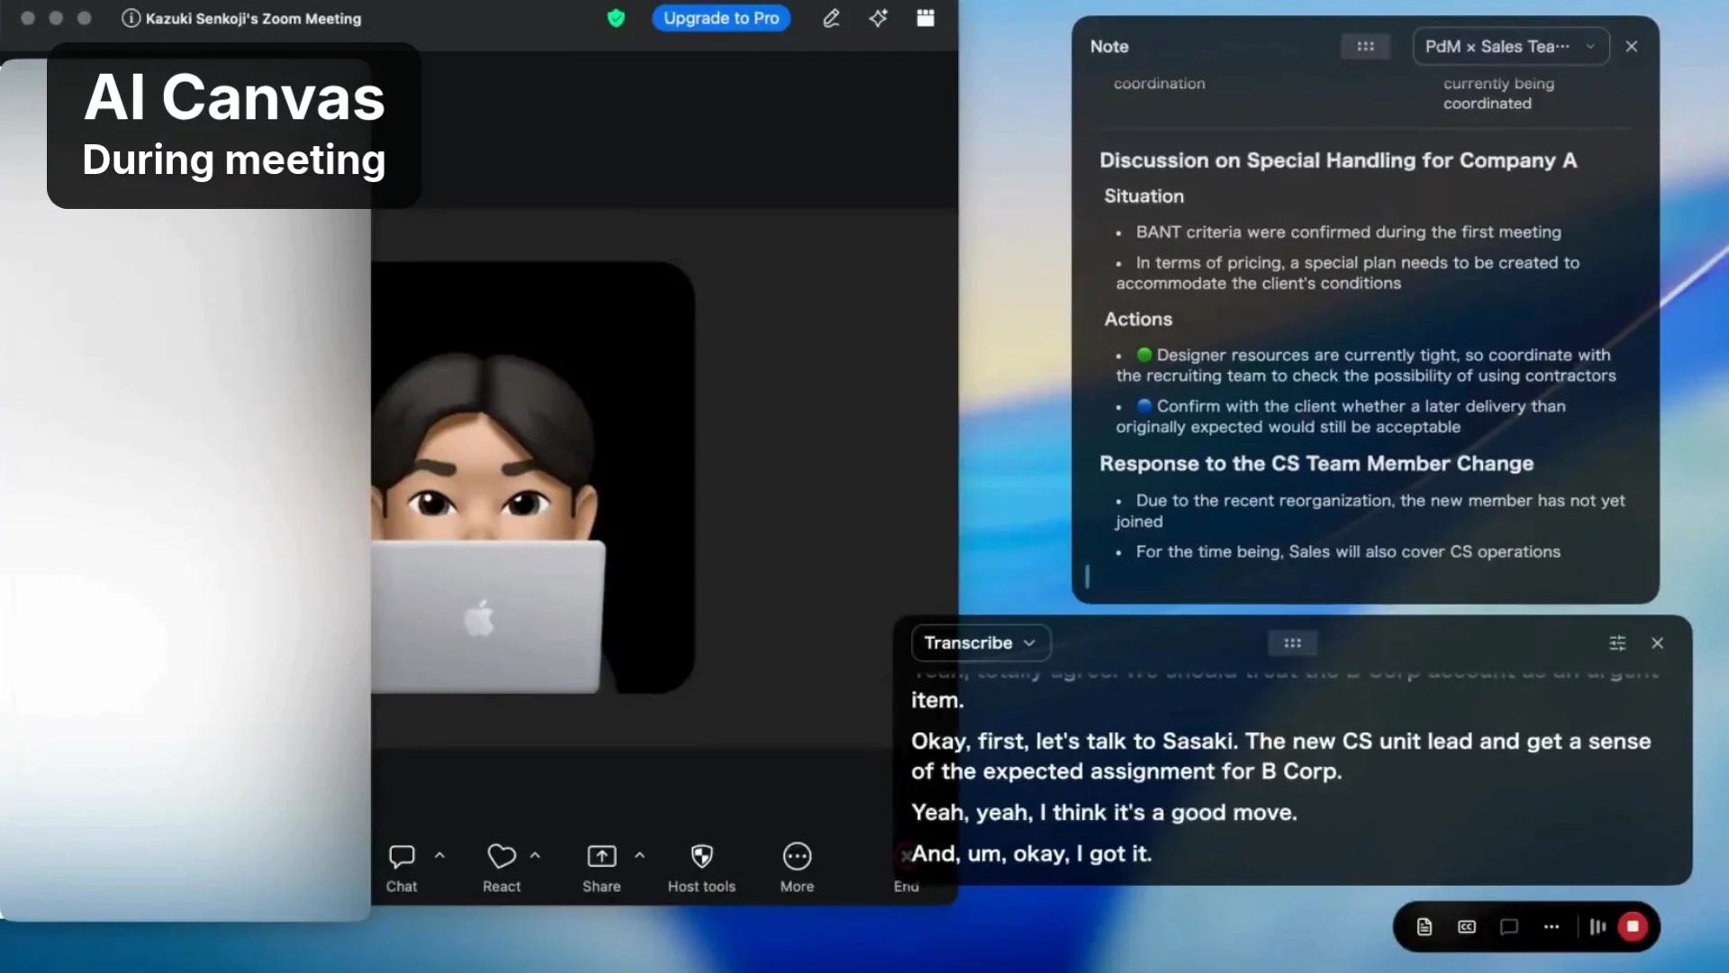
Task: Click 'Response to the CS Team Member Change' heading
Action: (x=1316, y=464)
